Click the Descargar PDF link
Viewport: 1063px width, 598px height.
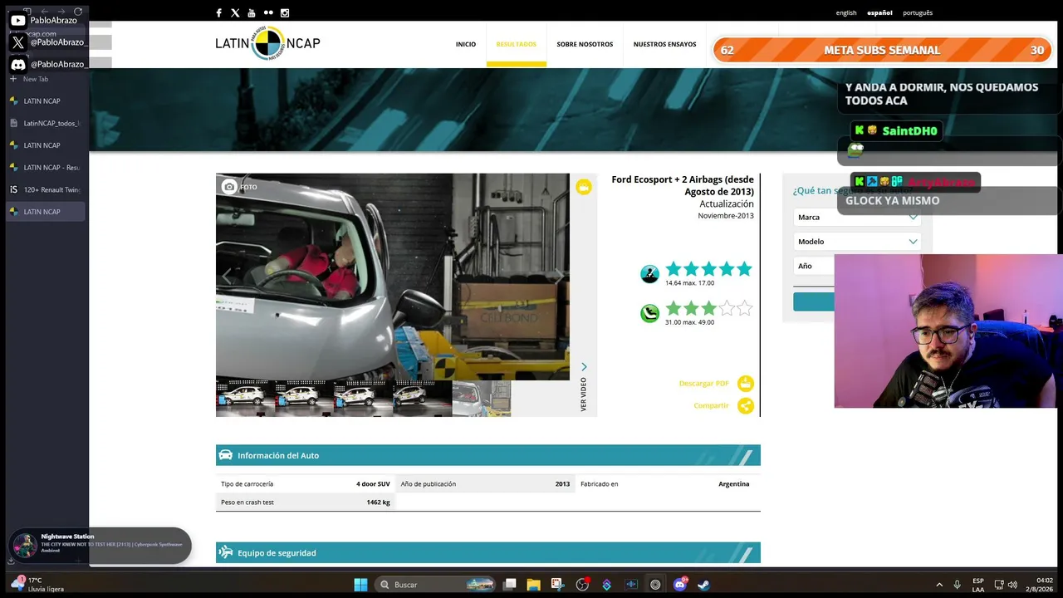click(x=703, y=384)
